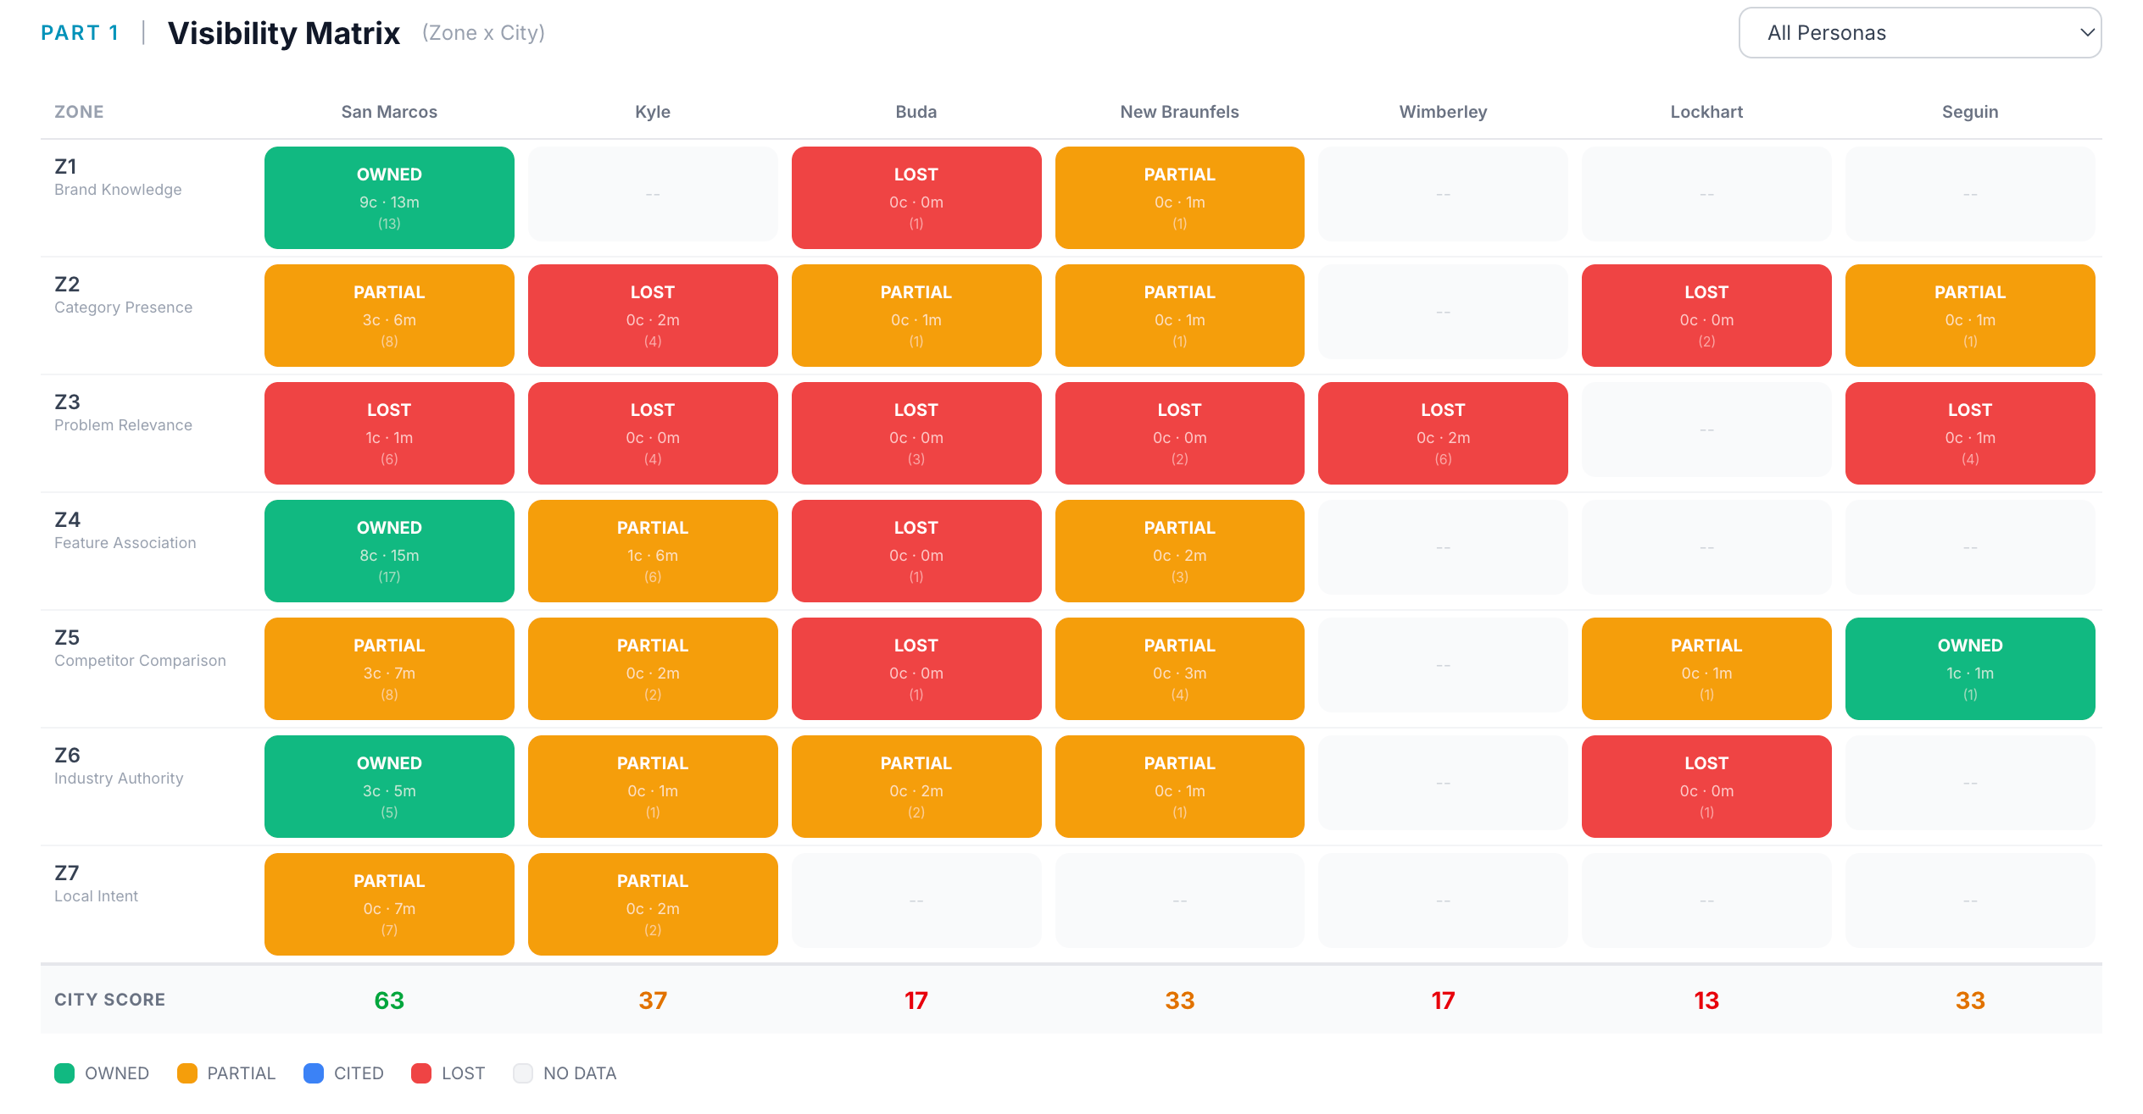Screen dimensions: 2143x1114
Task: Select the Lockhart column header
Action: pos(1706,112)
